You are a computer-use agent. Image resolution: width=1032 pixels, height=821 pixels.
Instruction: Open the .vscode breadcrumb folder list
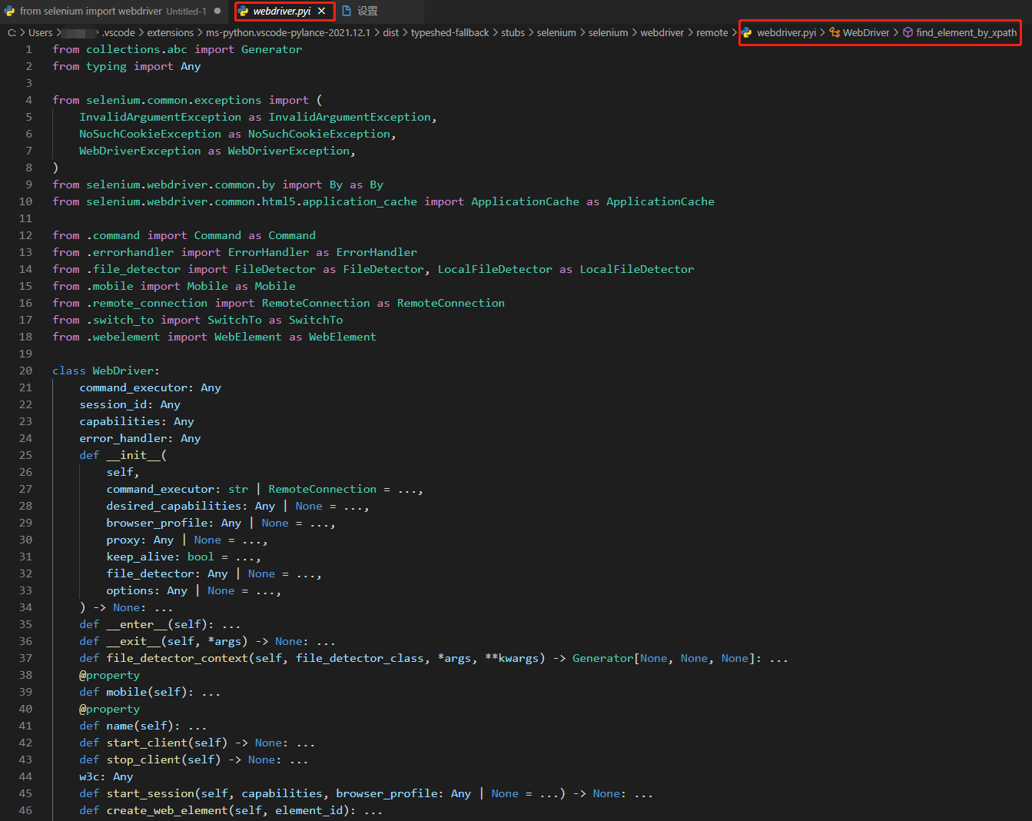pyautogui.click(x=118, y=32)
